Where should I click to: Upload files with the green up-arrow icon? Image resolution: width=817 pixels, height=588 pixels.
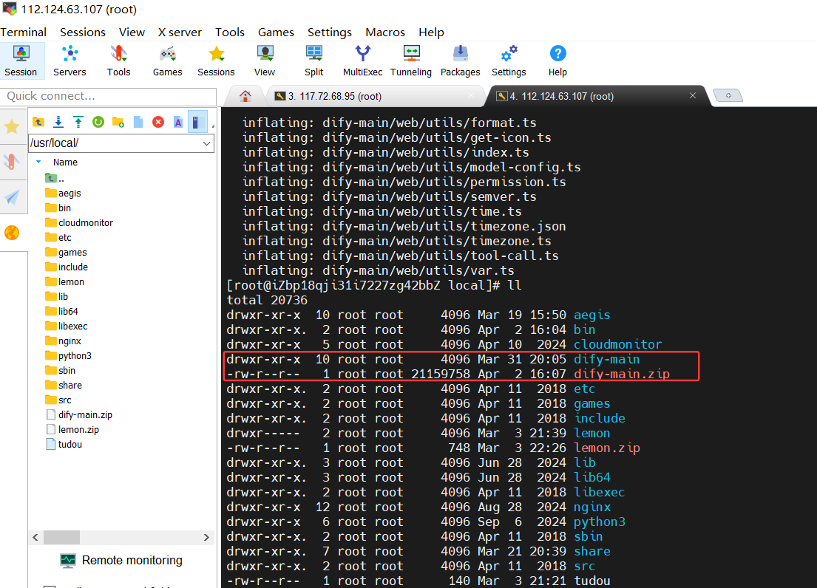78,122
